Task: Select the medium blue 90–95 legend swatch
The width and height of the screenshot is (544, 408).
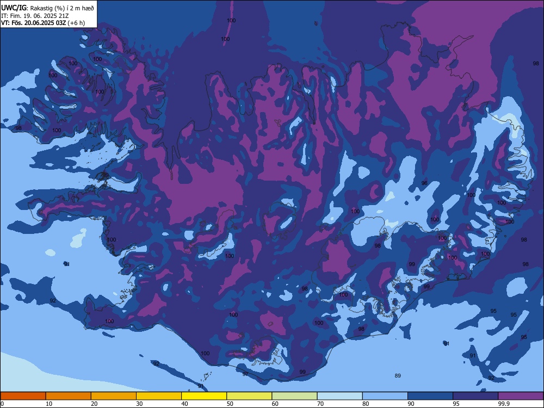Action: (430, 396)
